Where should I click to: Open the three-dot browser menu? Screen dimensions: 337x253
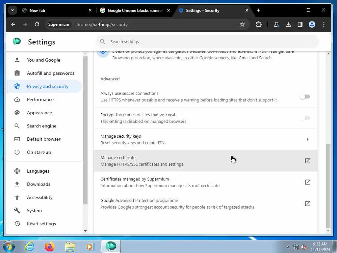coord(324,24)
